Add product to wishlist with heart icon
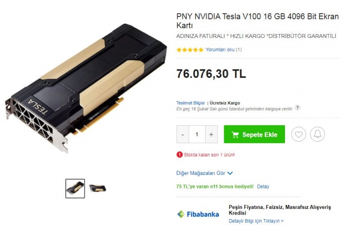The image size is (341, 241). [299, 134]
